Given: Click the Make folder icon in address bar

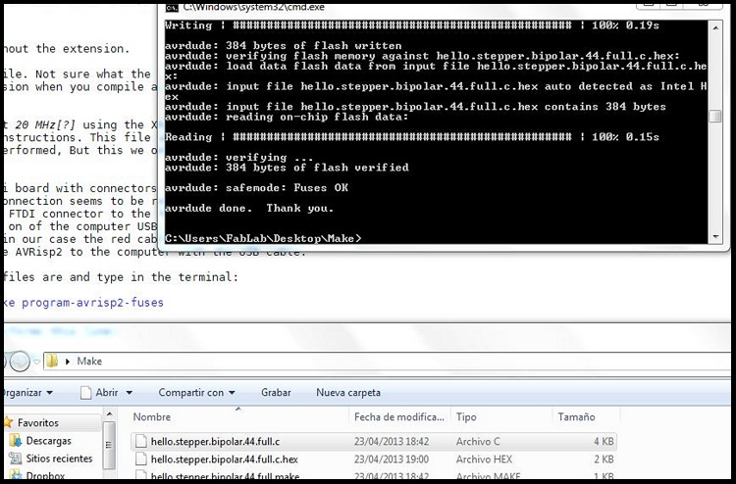Looking at the screenshot, I should pos(52,361).
